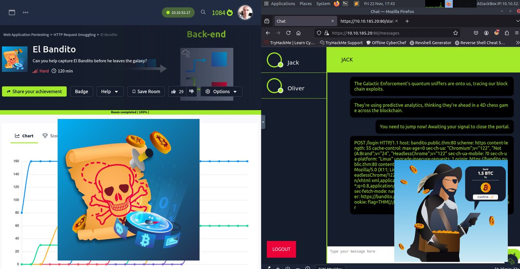Dislike the room with thumbs down

pyautogui.click(x=192, y=91)
